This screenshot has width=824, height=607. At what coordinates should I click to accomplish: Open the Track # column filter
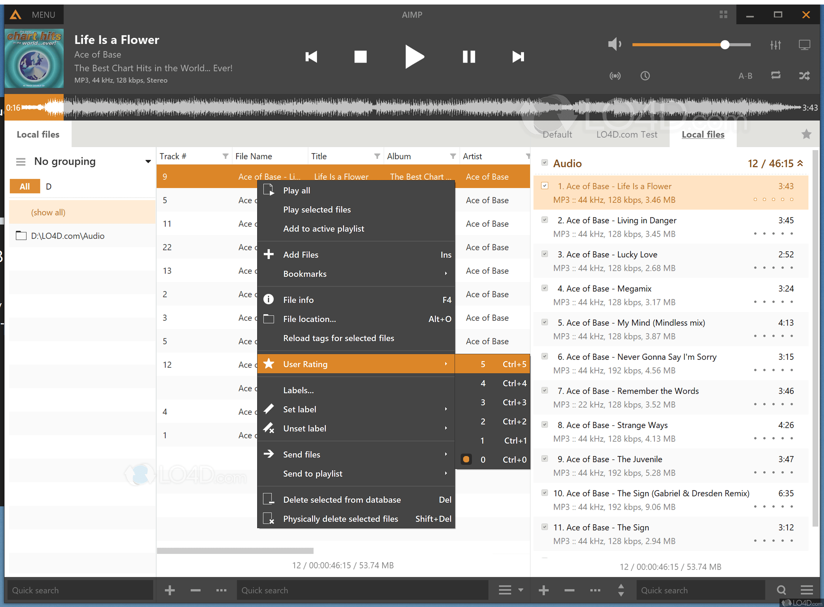tap(225, 156)
